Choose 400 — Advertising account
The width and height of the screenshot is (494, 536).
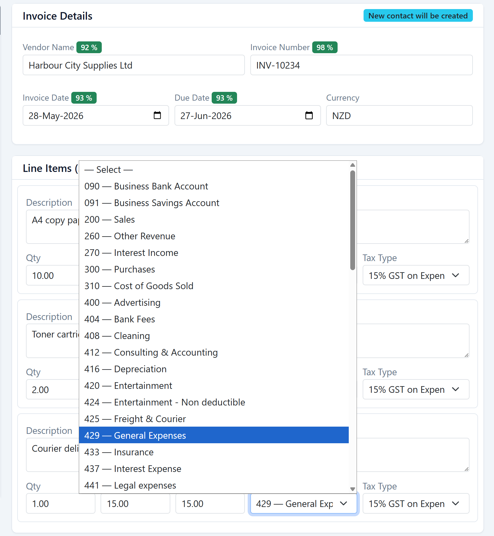click(214, 302)
